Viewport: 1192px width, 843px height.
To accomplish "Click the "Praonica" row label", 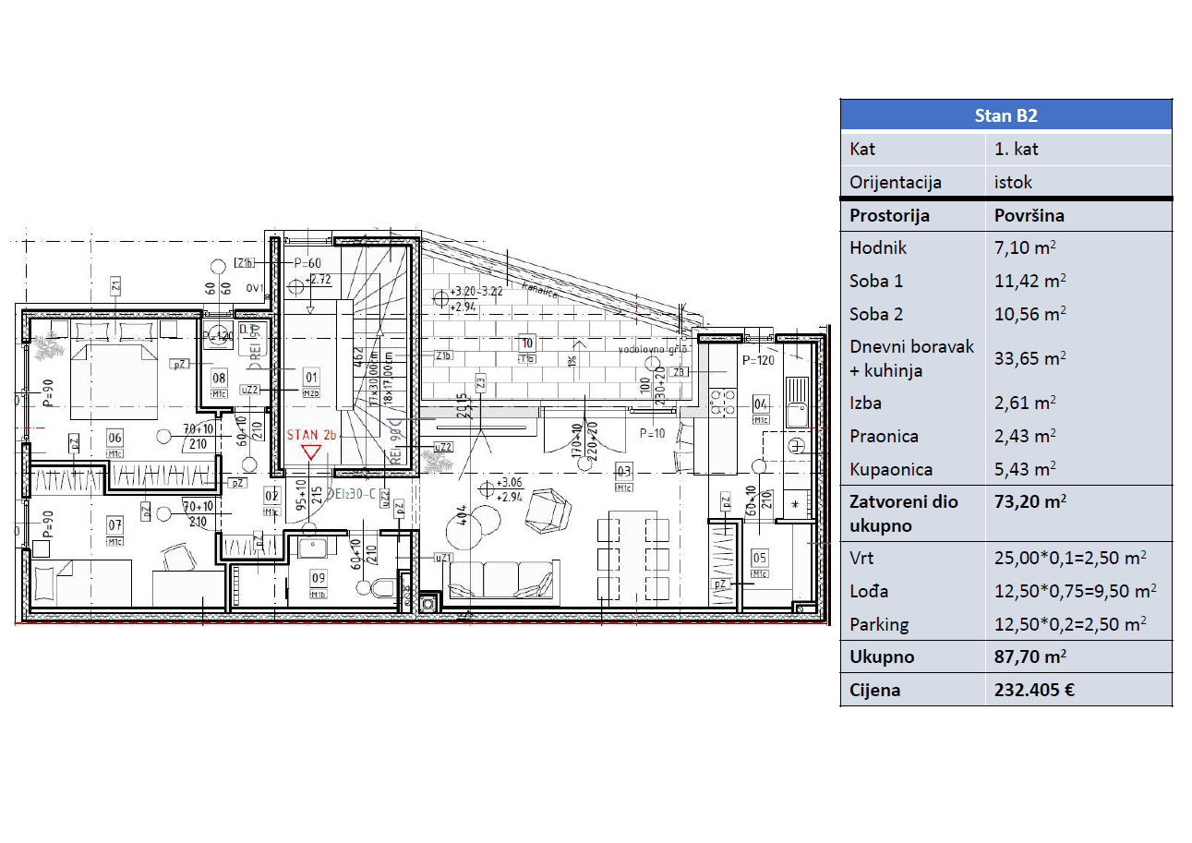I will (x=884, y=436).
